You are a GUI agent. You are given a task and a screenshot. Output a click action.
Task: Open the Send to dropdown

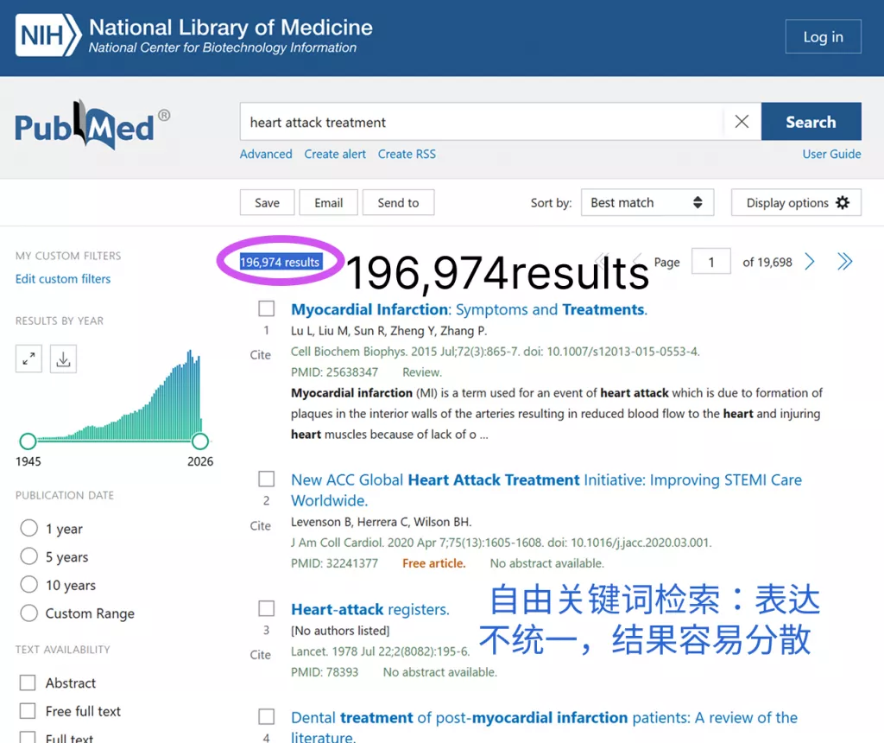tap(398, 202)
